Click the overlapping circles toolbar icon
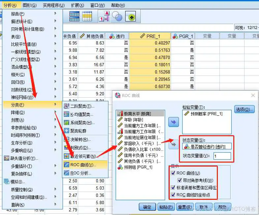This screenshot has height=215, width=259. tap(117, 16)
